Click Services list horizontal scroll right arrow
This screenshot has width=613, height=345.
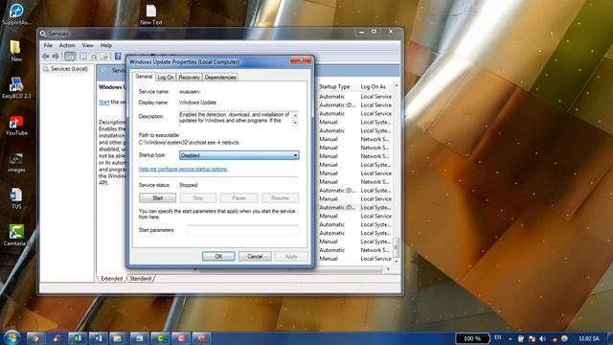coord(388,269)
